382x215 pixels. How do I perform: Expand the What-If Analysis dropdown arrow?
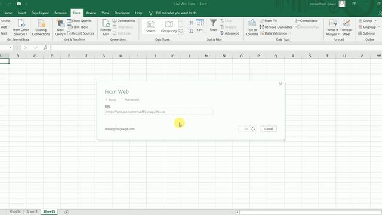click(338, 35)
